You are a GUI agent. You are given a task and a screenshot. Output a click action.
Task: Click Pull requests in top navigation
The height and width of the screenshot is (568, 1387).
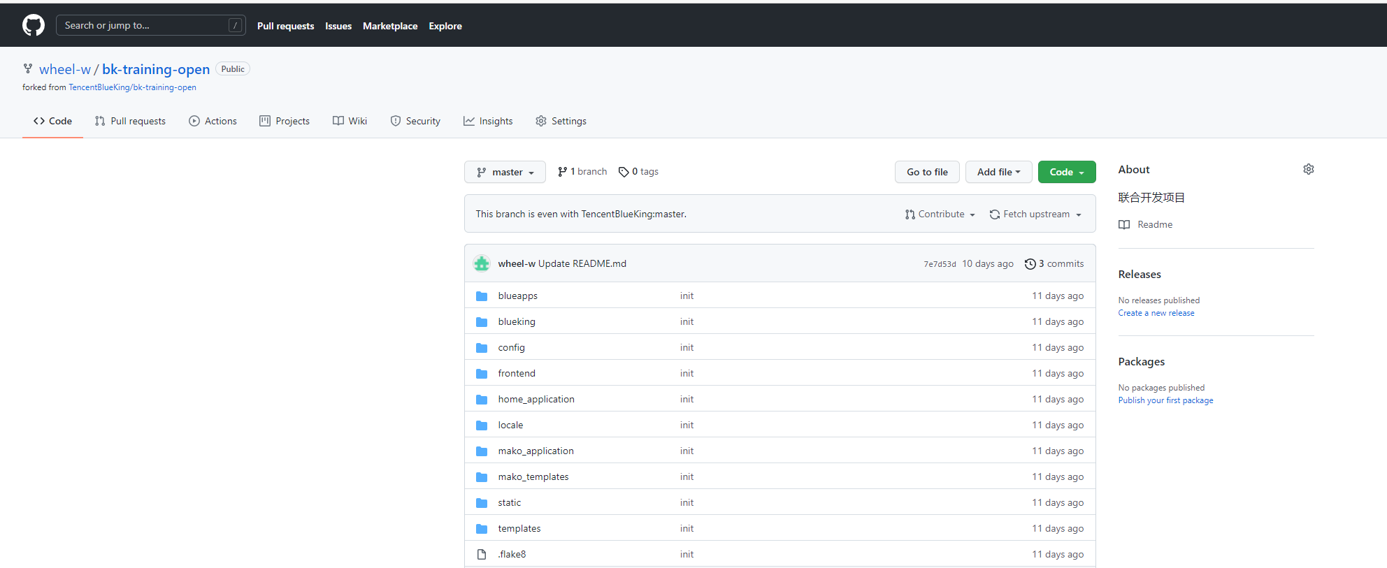point(285,26)
